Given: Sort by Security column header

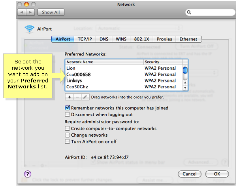Looking at the screenshot, I should [x=163, y=62].
